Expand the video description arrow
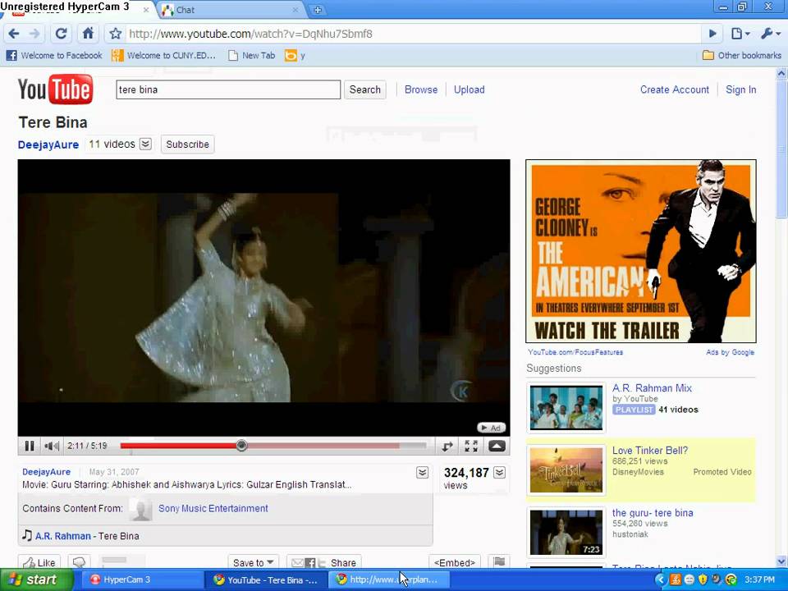Screen dimensions: 788x591 pos(423,473)
